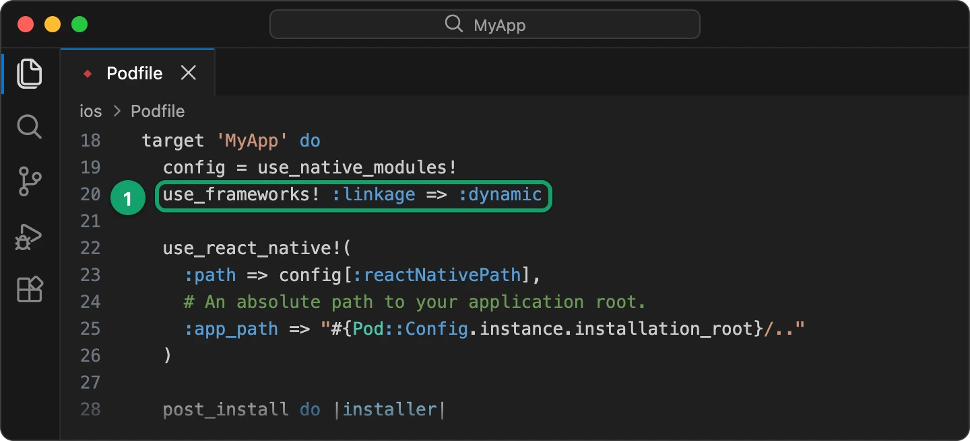Open the Explorer files view
This screenshot has height=441, width=970.
(29, 73)
